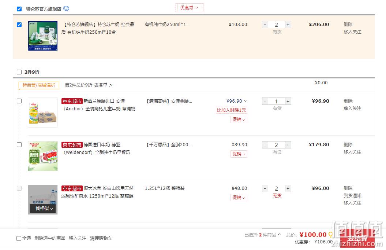Open the 特仑苏牛奶 product thumbnail
Screen dimensions: 386x250
(43, 36)
